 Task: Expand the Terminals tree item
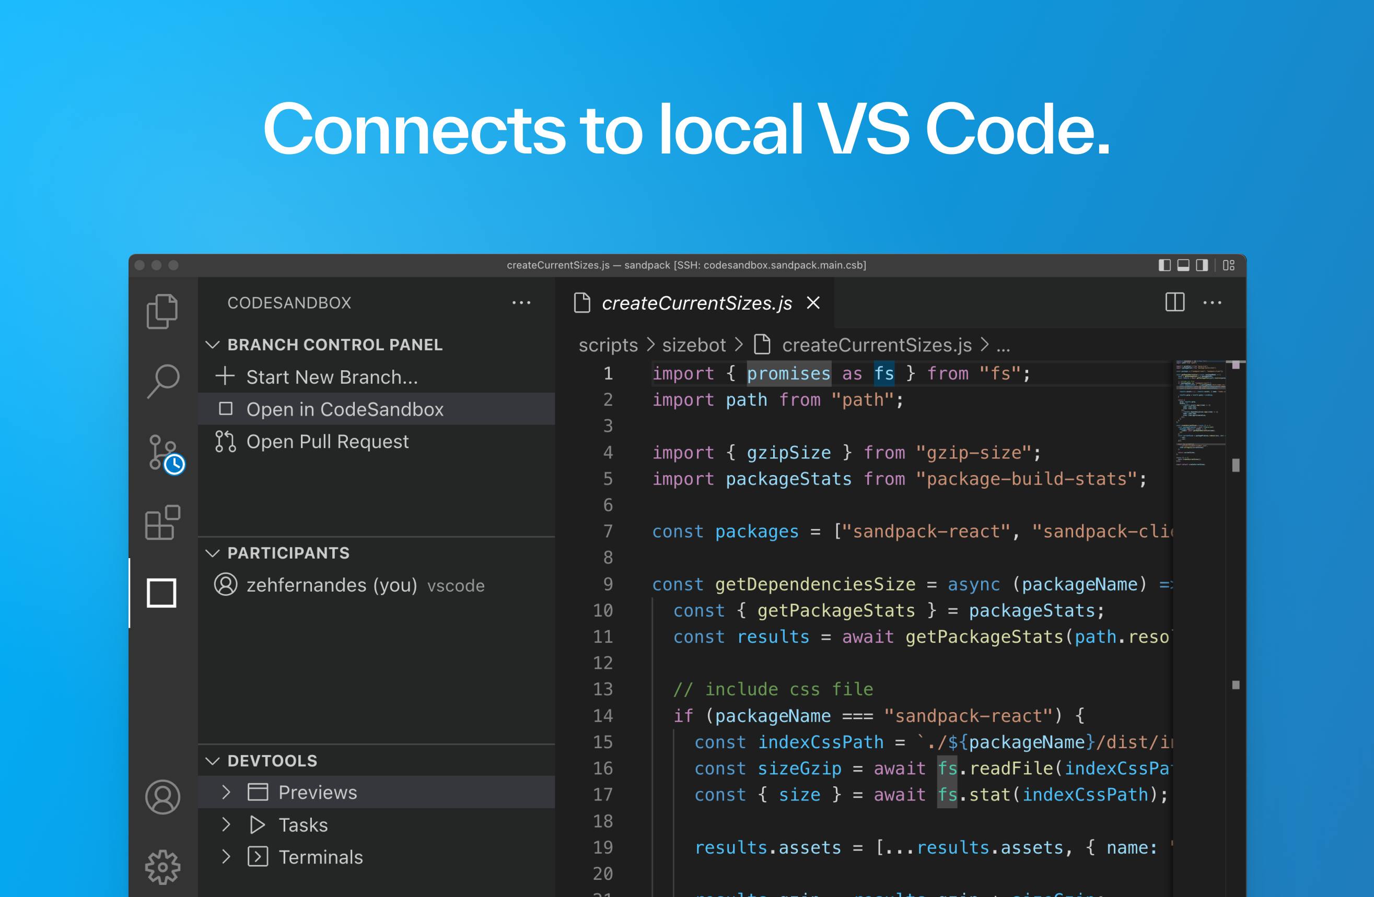click(226, 857)
